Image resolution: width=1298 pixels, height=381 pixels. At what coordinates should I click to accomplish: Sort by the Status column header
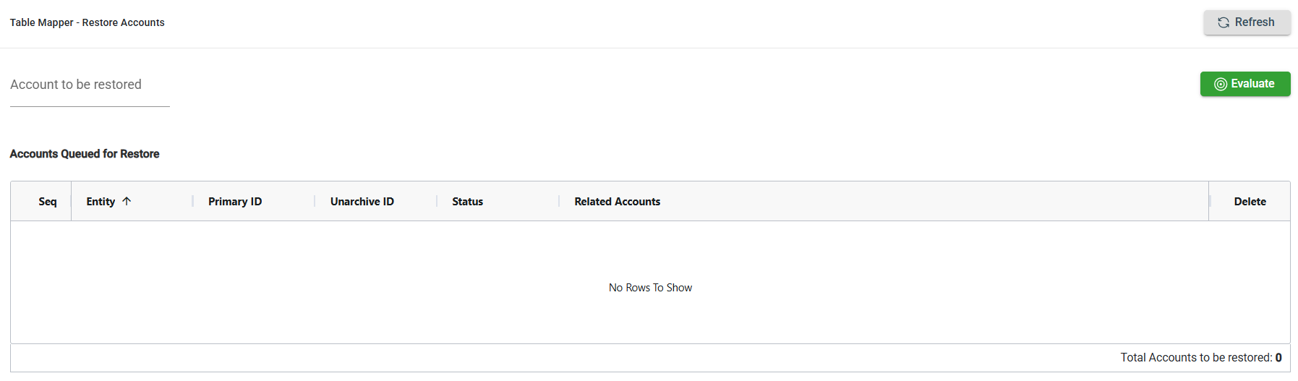467,202
